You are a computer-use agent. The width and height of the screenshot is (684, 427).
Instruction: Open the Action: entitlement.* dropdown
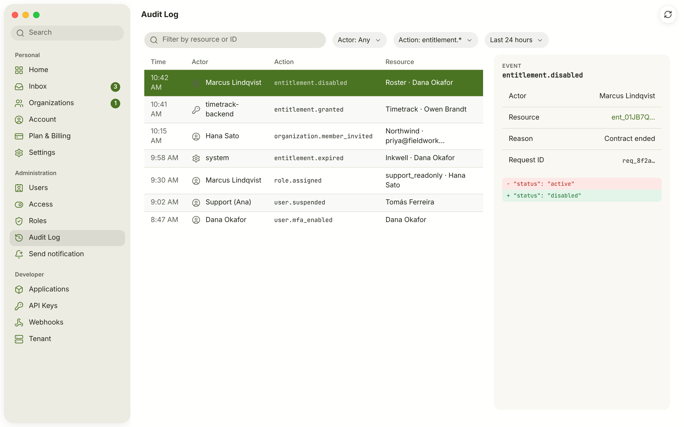[435, 40]
